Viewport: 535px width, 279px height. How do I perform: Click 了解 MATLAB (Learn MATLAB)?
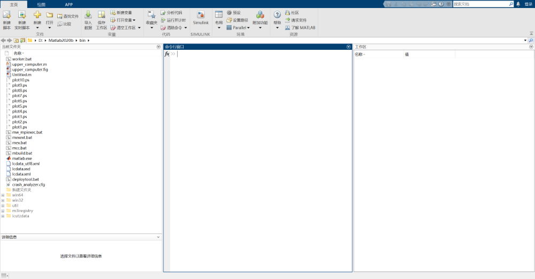pyautogui.click(x=300, y=28)
